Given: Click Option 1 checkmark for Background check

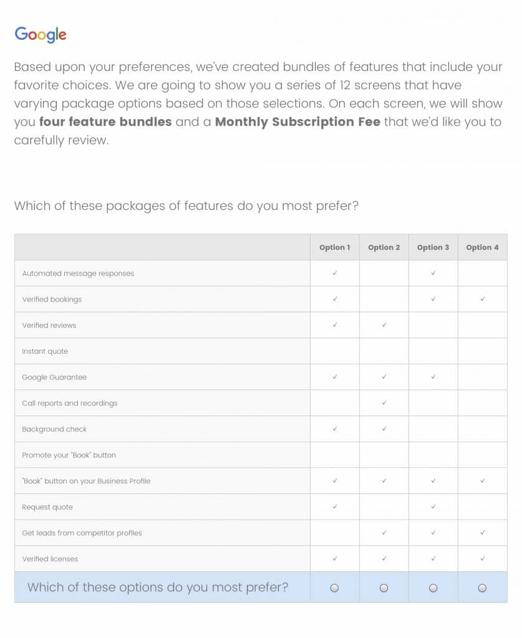Looking at the screenshot, I should click(335, 429).
